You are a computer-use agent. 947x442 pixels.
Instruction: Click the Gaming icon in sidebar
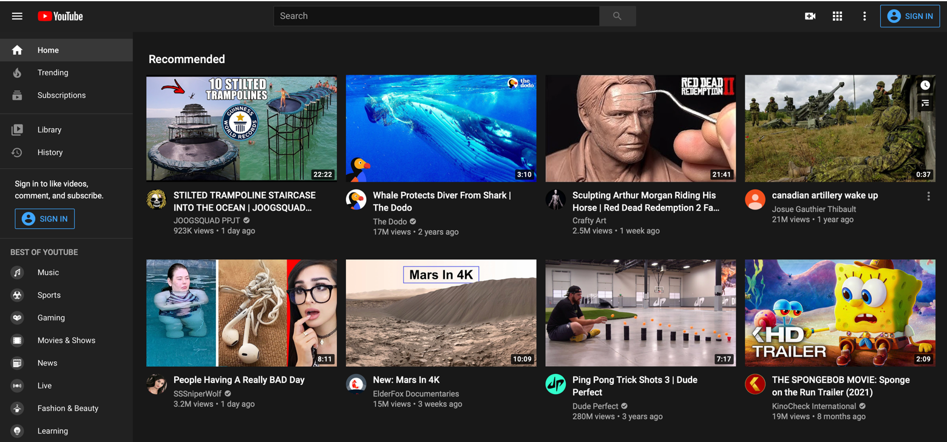point(17,318)
